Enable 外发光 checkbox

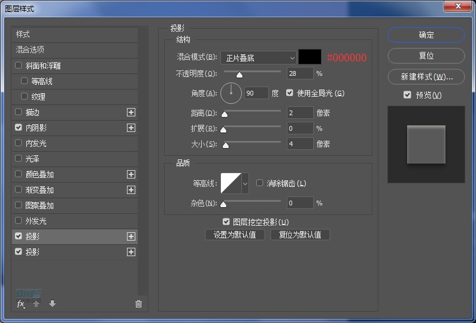[18, 221]
